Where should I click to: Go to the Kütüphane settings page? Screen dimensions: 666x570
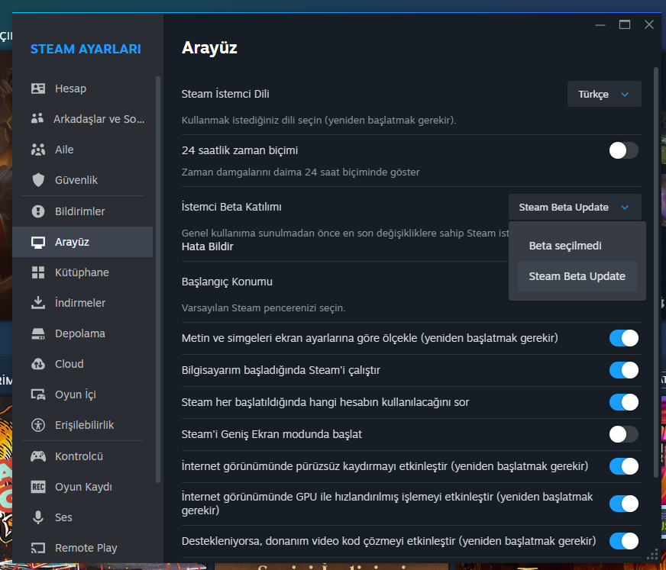(82, 272)
